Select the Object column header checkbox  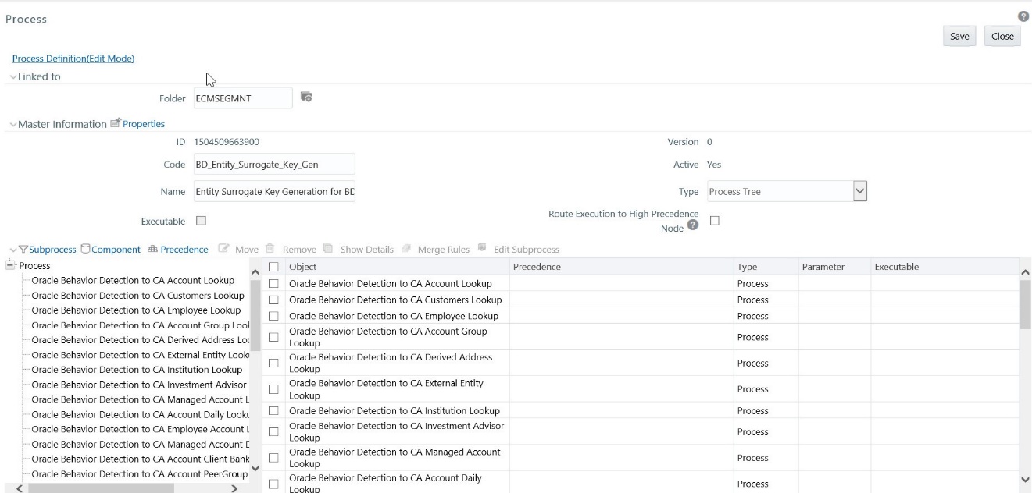275,265
